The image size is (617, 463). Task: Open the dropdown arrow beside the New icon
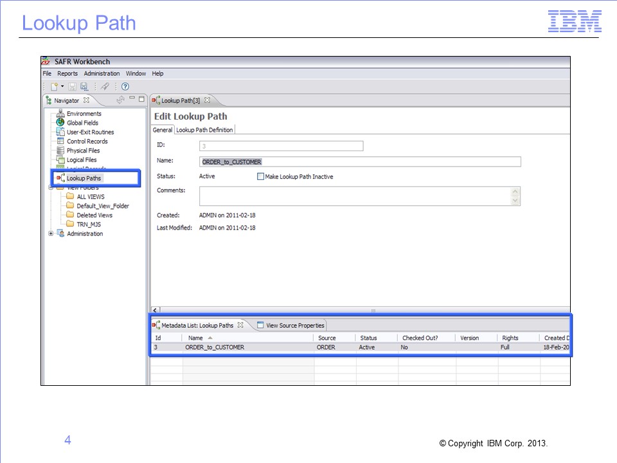(62, 87)
